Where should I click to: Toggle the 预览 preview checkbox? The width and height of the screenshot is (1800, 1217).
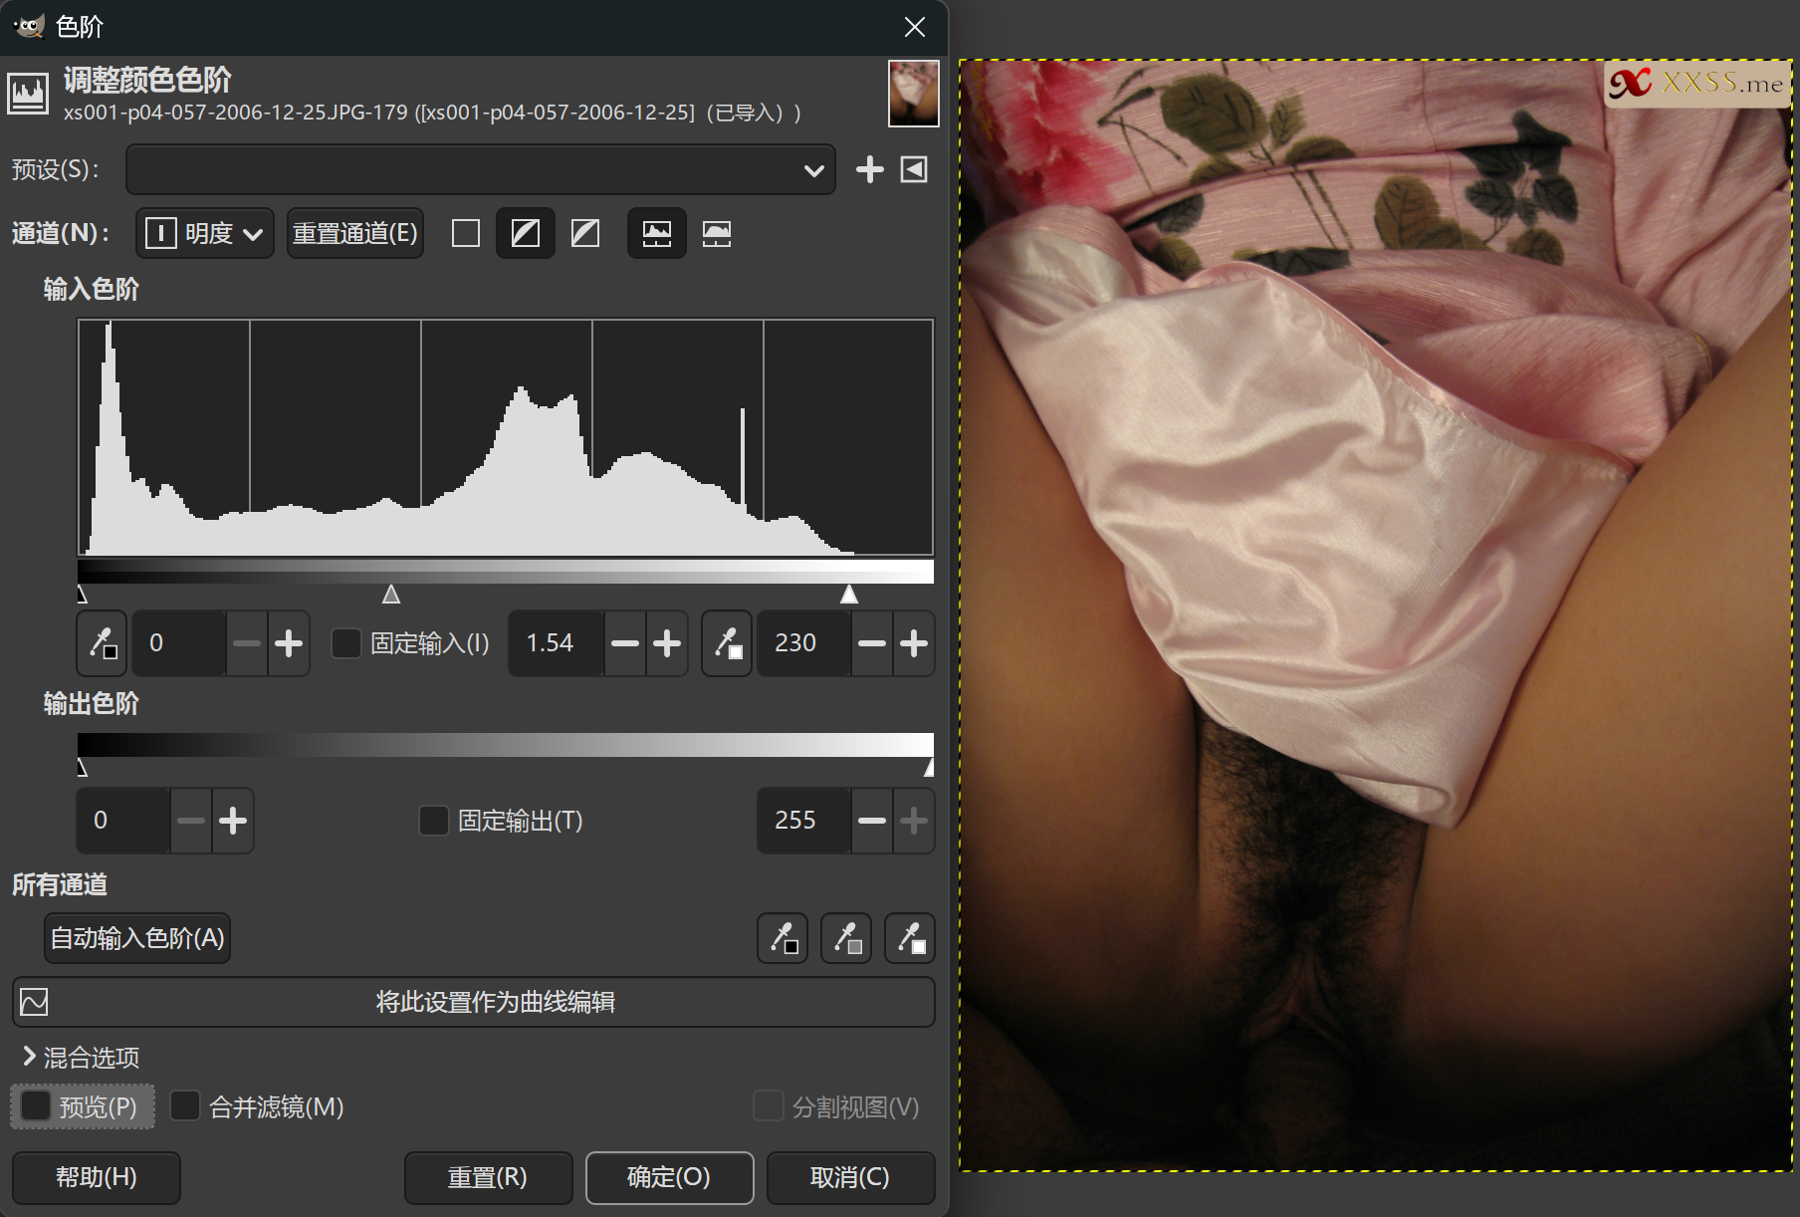pos(37,1105)
